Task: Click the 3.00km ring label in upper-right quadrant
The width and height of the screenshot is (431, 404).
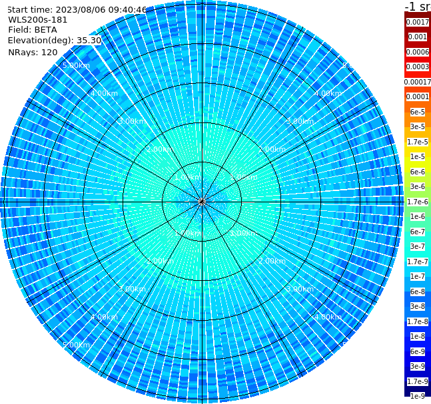Action: 300,121
